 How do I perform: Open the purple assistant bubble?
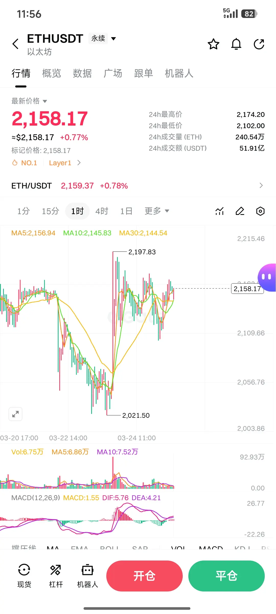[x=267, y=278]
